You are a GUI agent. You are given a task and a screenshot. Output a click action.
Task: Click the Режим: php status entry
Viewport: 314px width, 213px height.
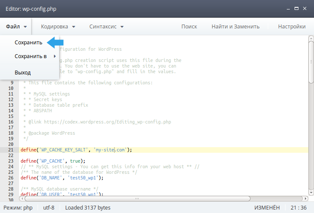click(x=18, y=207)
